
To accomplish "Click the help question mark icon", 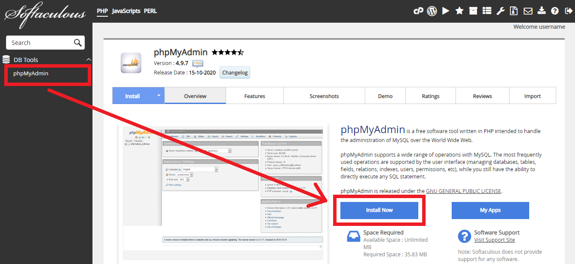I will point(555,11).
